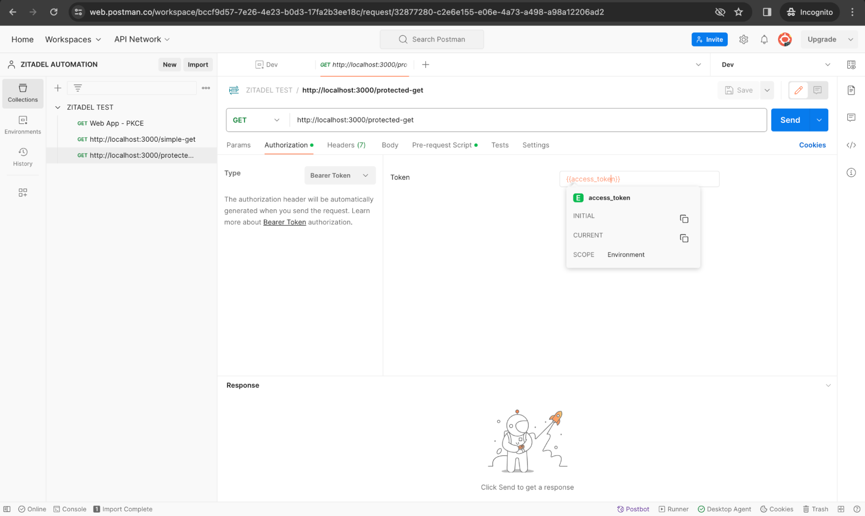Expand the ZITADEL TEST collection tree
865x516 pixels.
click(x=57, y=107)
